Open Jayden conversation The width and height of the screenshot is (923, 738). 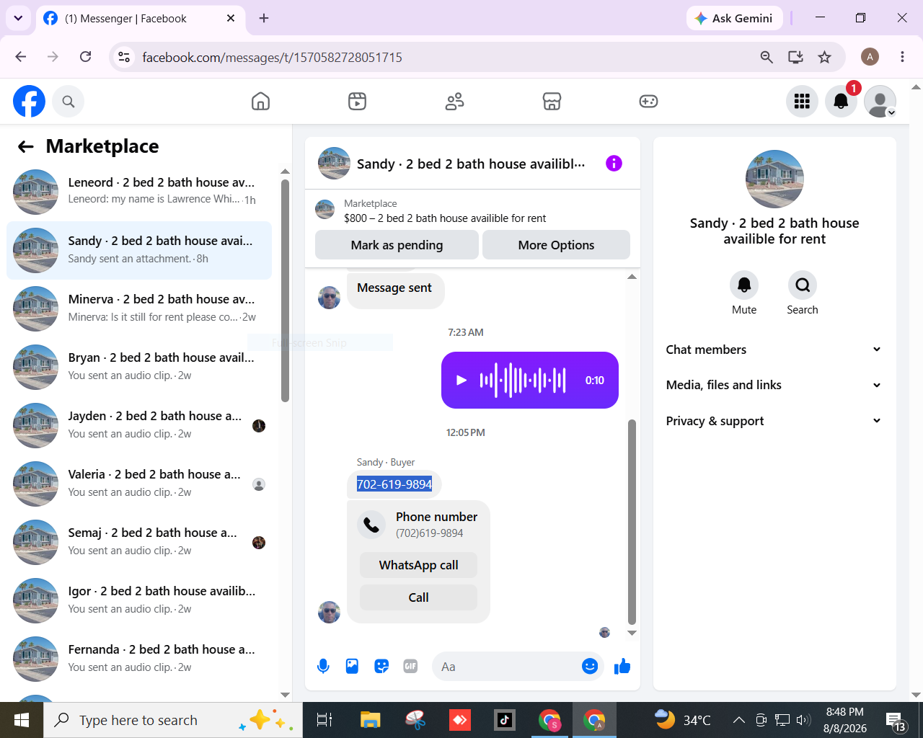(x=139, y=425)
